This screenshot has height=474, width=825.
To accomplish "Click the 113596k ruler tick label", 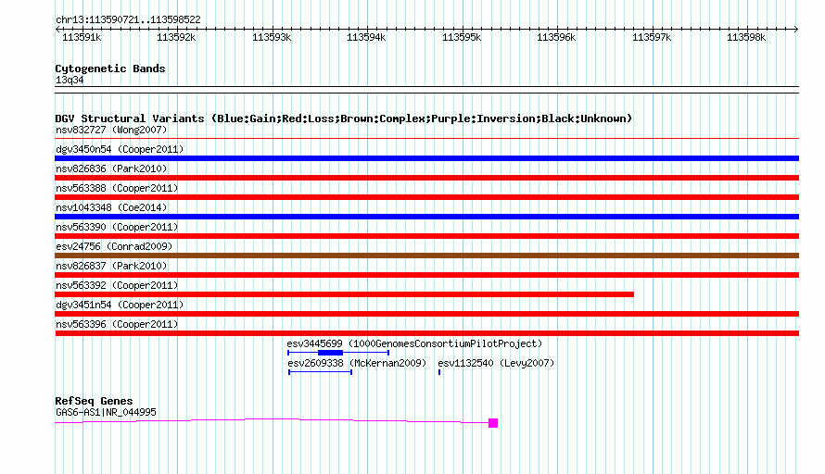I will tap(556, 37).
